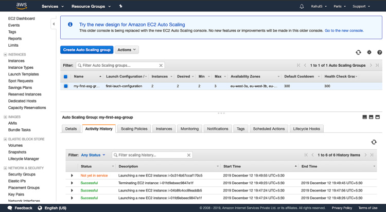Image resolution: width=386 pixels, height=212 pixels.
Task: Open the Lifecycle Hooks tab
Action: [307, 129]
